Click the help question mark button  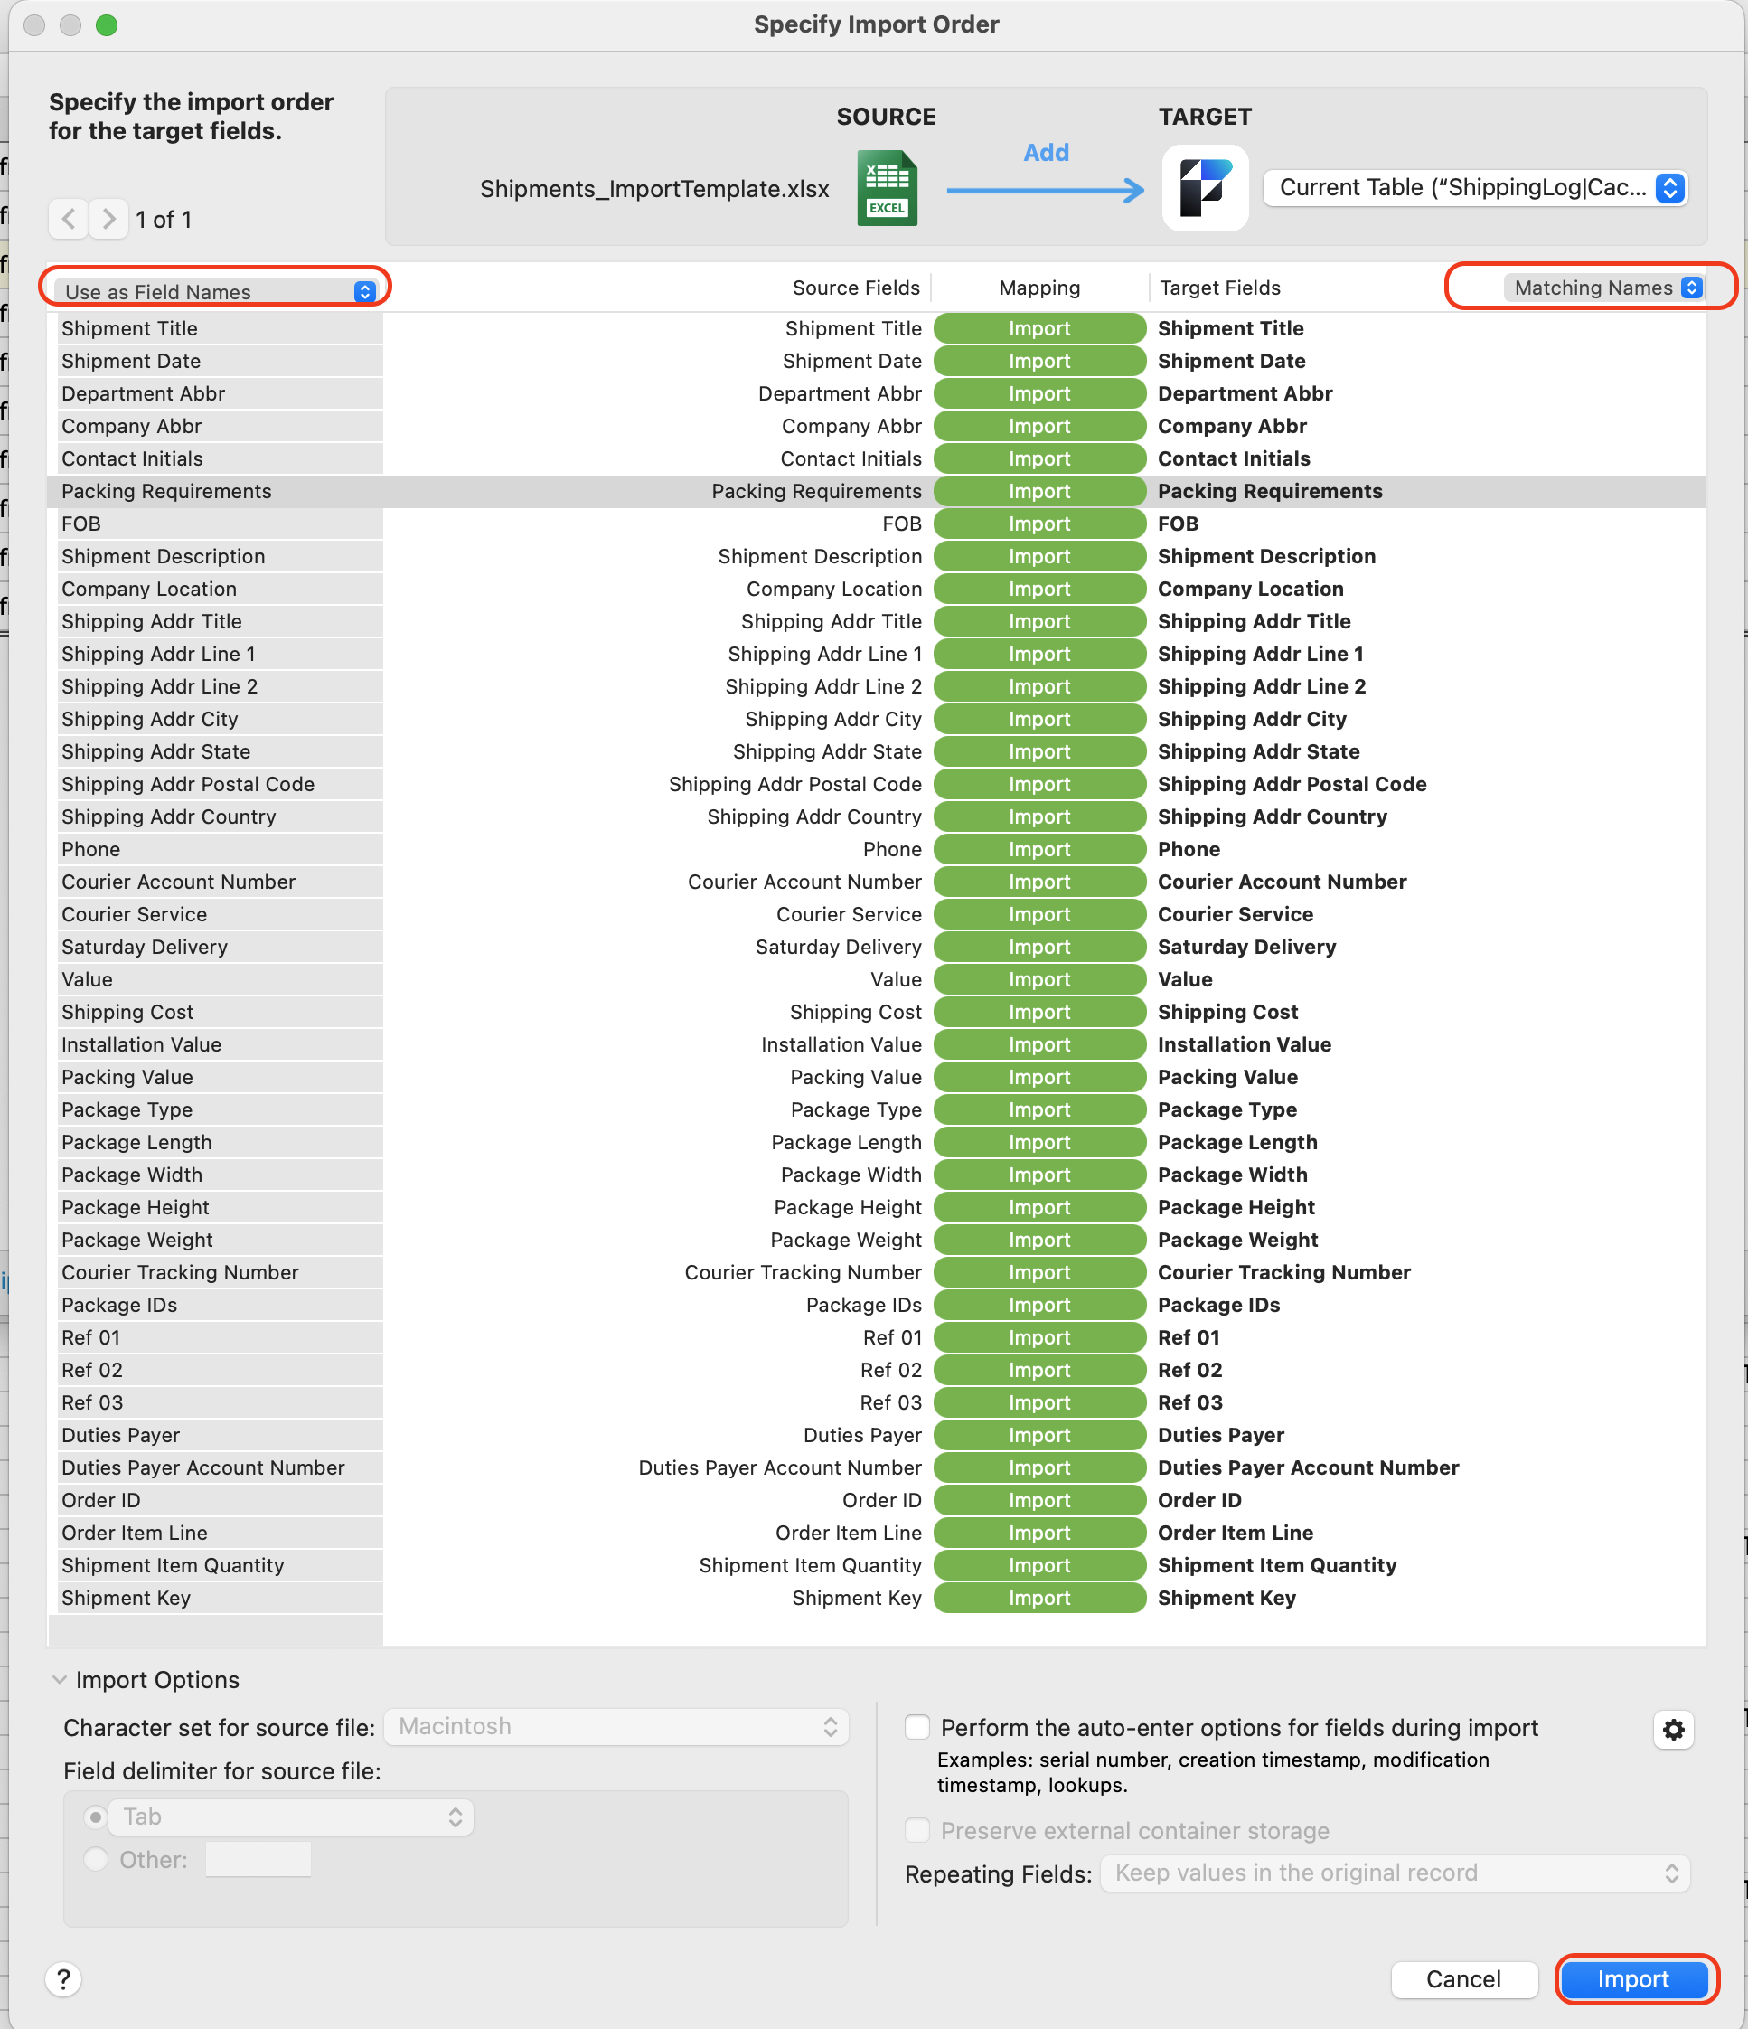click(x=63, y=1979)
